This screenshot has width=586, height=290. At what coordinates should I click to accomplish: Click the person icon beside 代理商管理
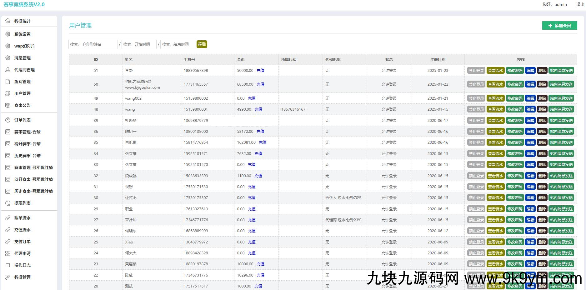point(8,70)
